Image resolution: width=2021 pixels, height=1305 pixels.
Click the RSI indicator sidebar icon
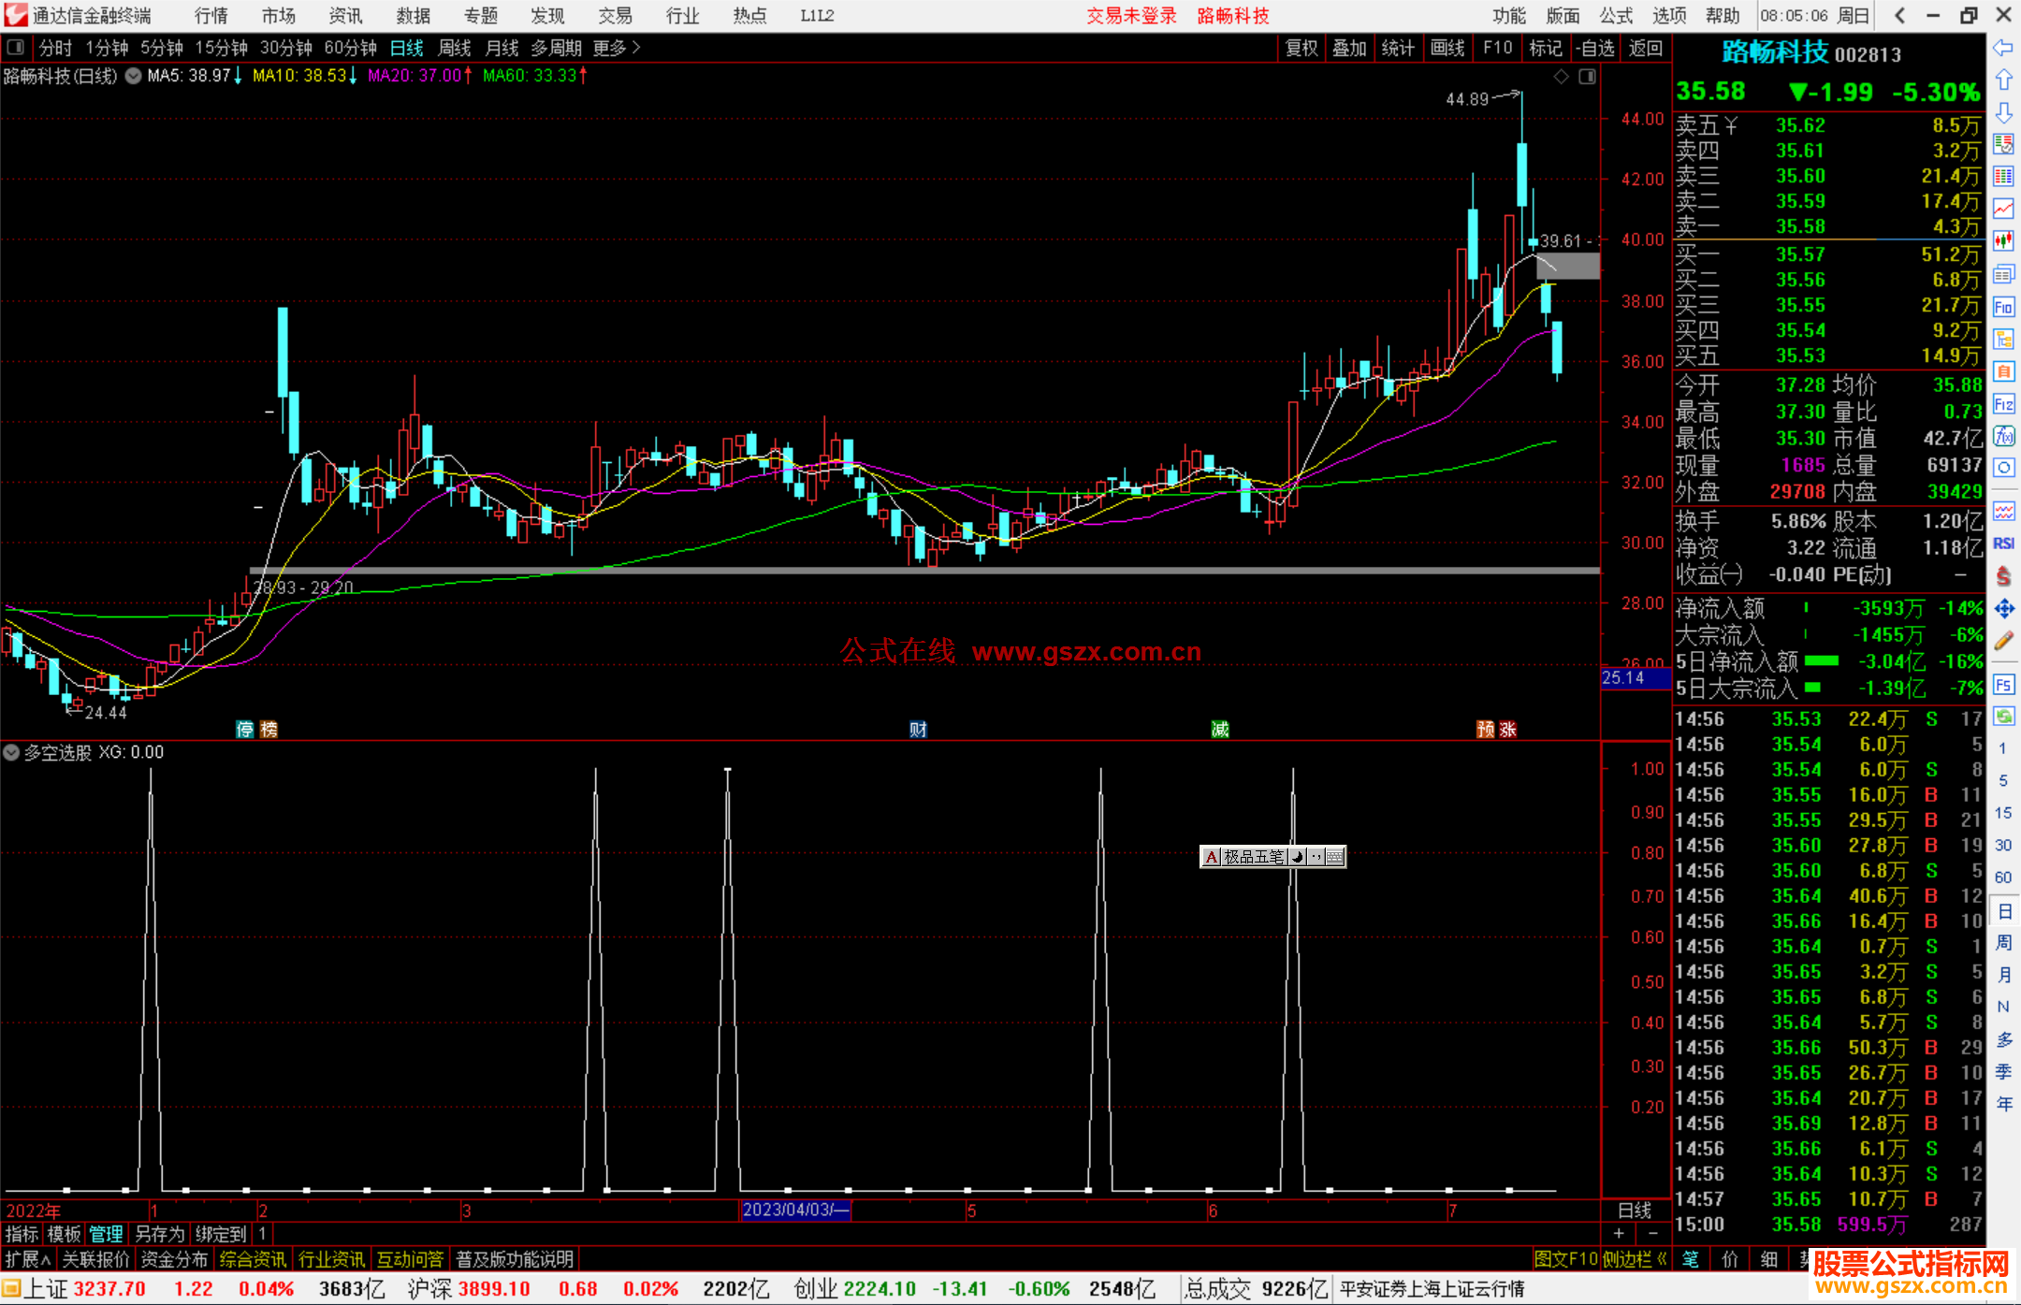pos(2003,544)
